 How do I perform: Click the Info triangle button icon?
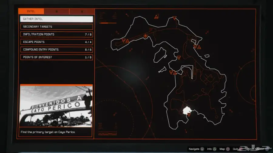215,149
